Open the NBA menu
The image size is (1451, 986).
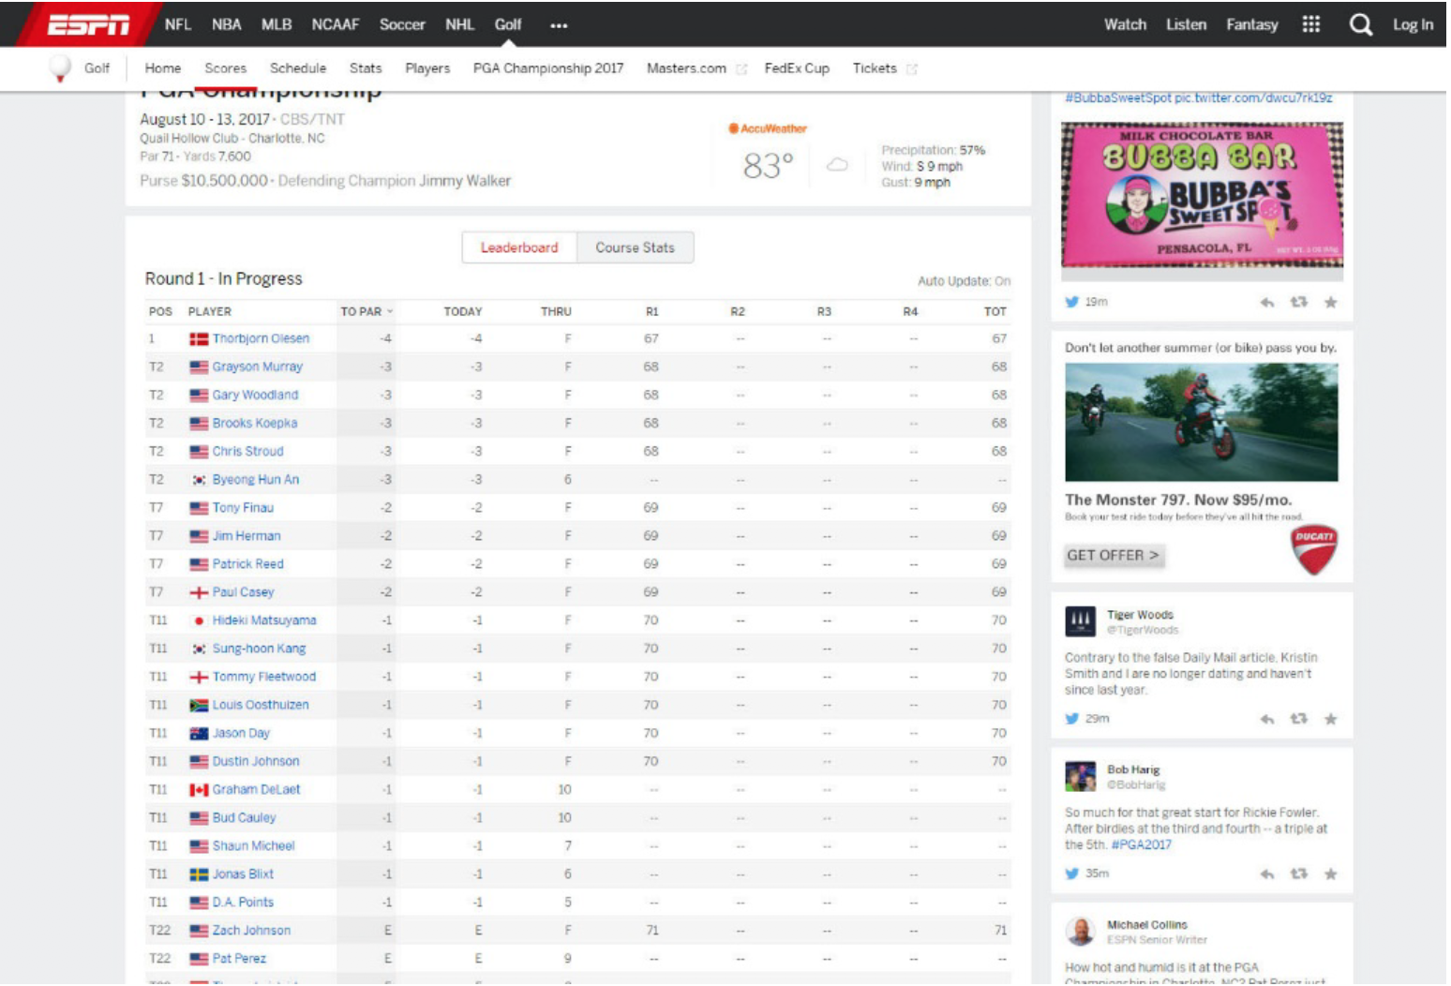coord(227,25)
